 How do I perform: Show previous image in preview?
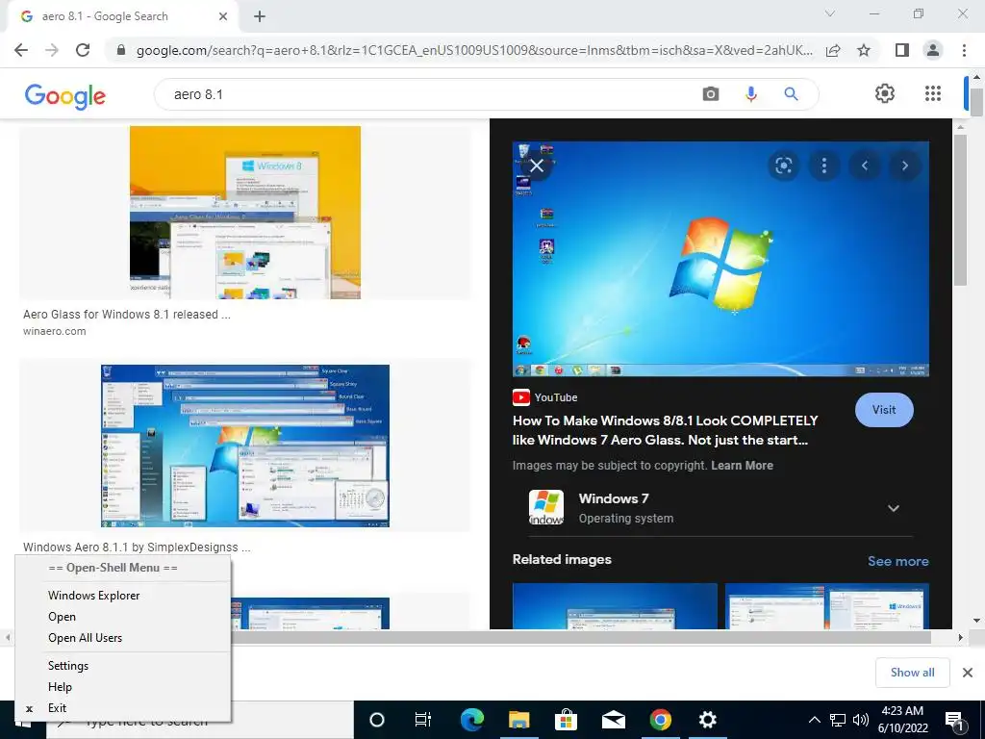(865, 166)
